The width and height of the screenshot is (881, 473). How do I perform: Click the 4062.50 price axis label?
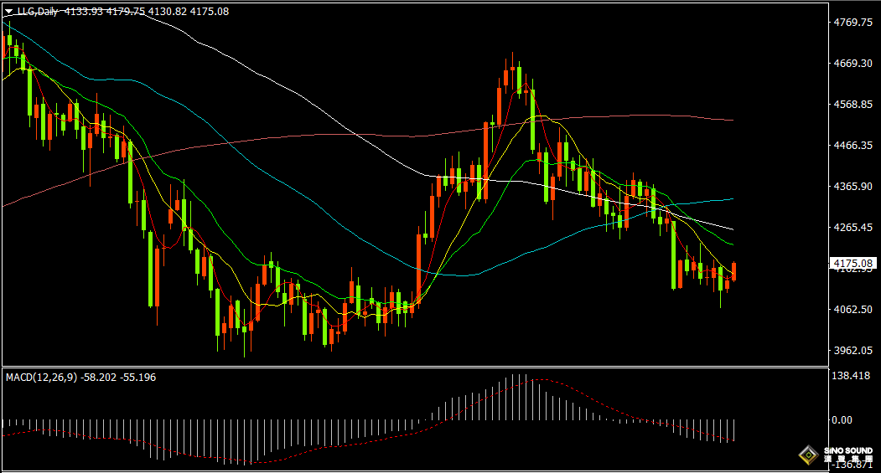(852, 309)
